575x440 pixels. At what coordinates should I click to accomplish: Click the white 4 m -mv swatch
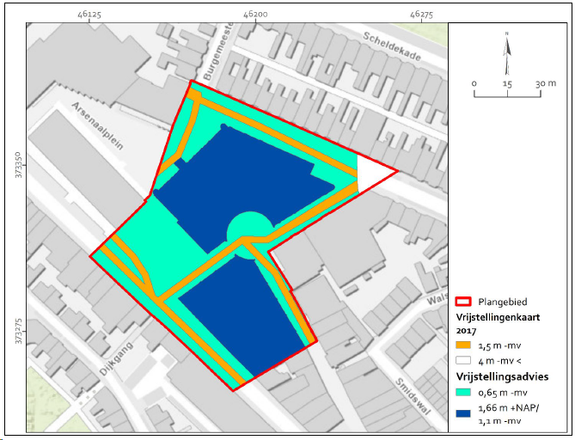click(x=463, y=360)
